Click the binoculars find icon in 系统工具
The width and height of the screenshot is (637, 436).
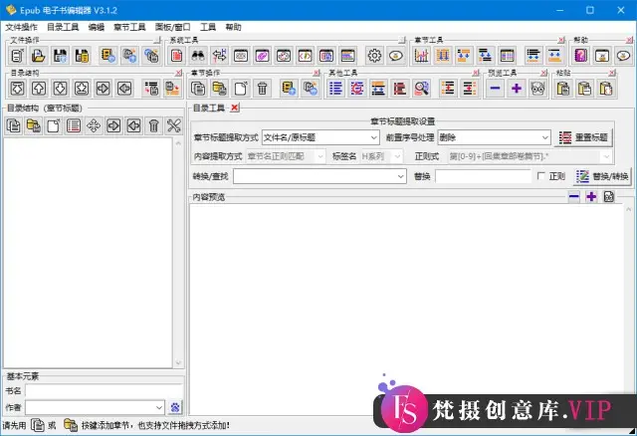coord(198,56)
